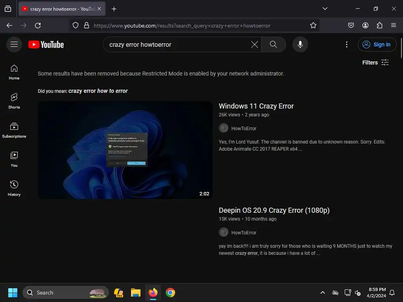This screenshot has height=302, width=403.
Task: Go to Home in the sidebar
Action: 14,72
